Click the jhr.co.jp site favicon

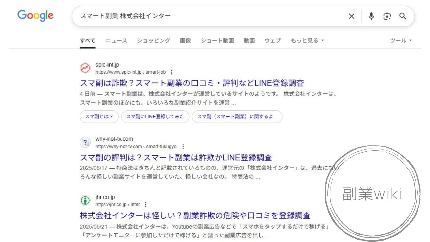point(85,201)
